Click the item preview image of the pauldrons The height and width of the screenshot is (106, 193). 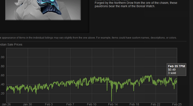pos(43,10)
